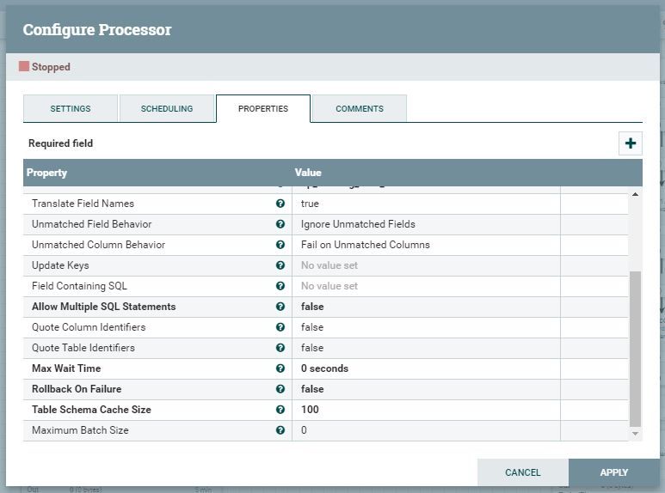
Task: Cancel the processor configuration
Action: coord(522,472)
